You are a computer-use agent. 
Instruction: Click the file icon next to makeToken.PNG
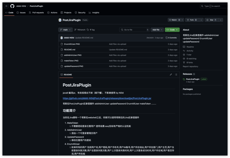[x=62, y=61]
